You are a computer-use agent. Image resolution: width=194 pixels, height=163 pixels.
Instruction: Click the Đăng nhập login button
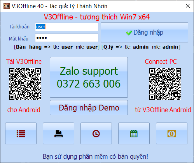point(144,32)
